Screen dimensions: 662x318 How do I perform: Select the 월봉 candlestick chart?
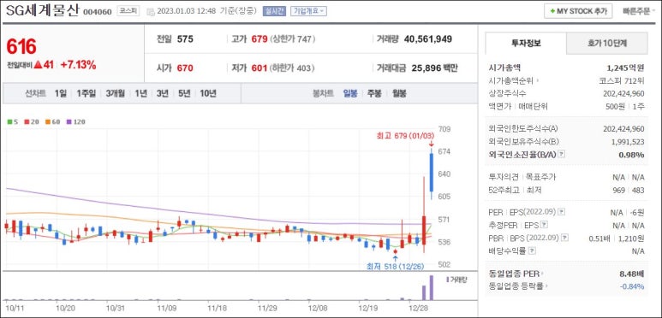(398, 93)
